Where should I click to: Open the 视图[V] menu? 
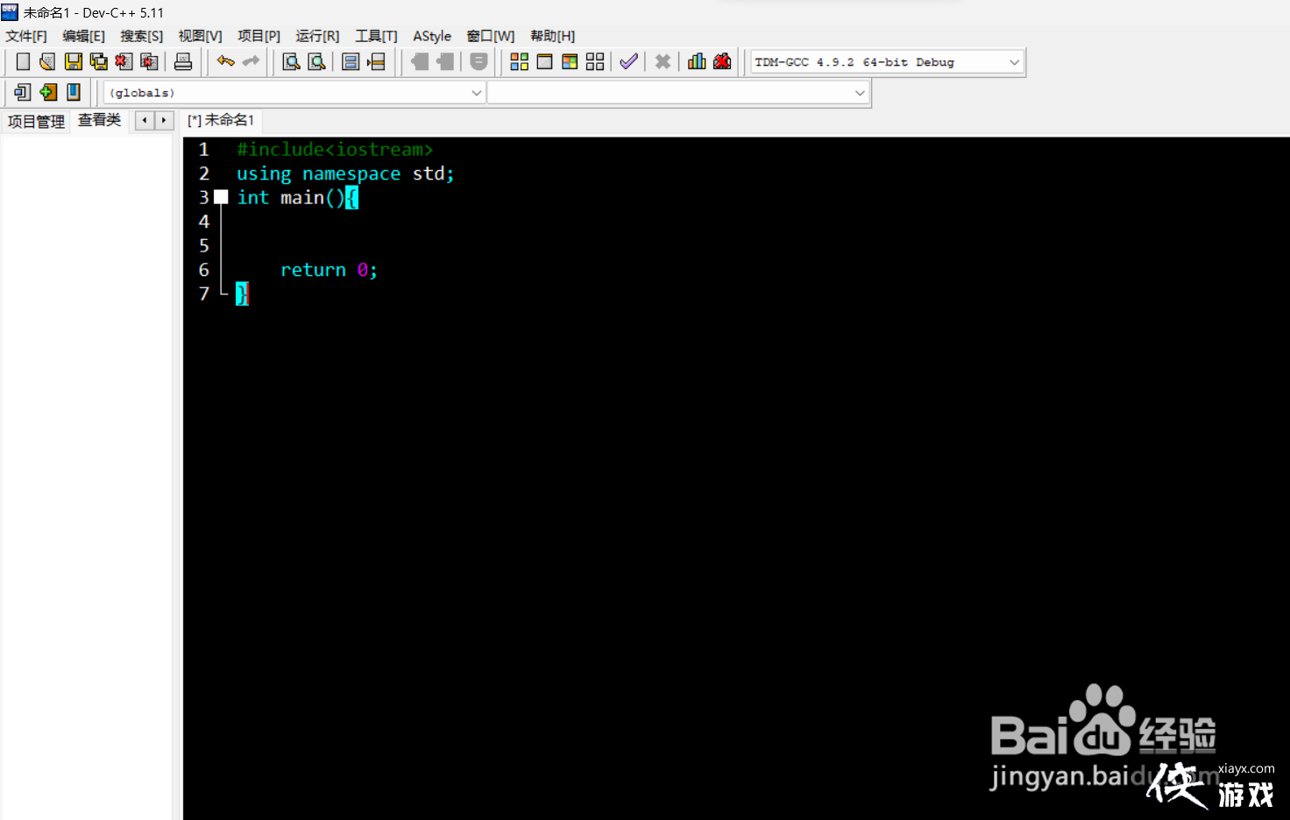pyautogui.click(x=200, y=36)
